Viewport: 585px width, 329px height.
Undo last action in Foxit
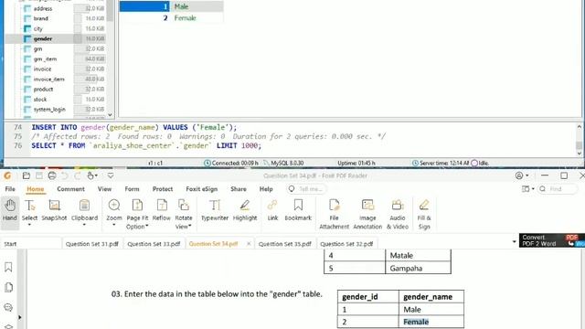pyautogui.click(x=65, y=175)
